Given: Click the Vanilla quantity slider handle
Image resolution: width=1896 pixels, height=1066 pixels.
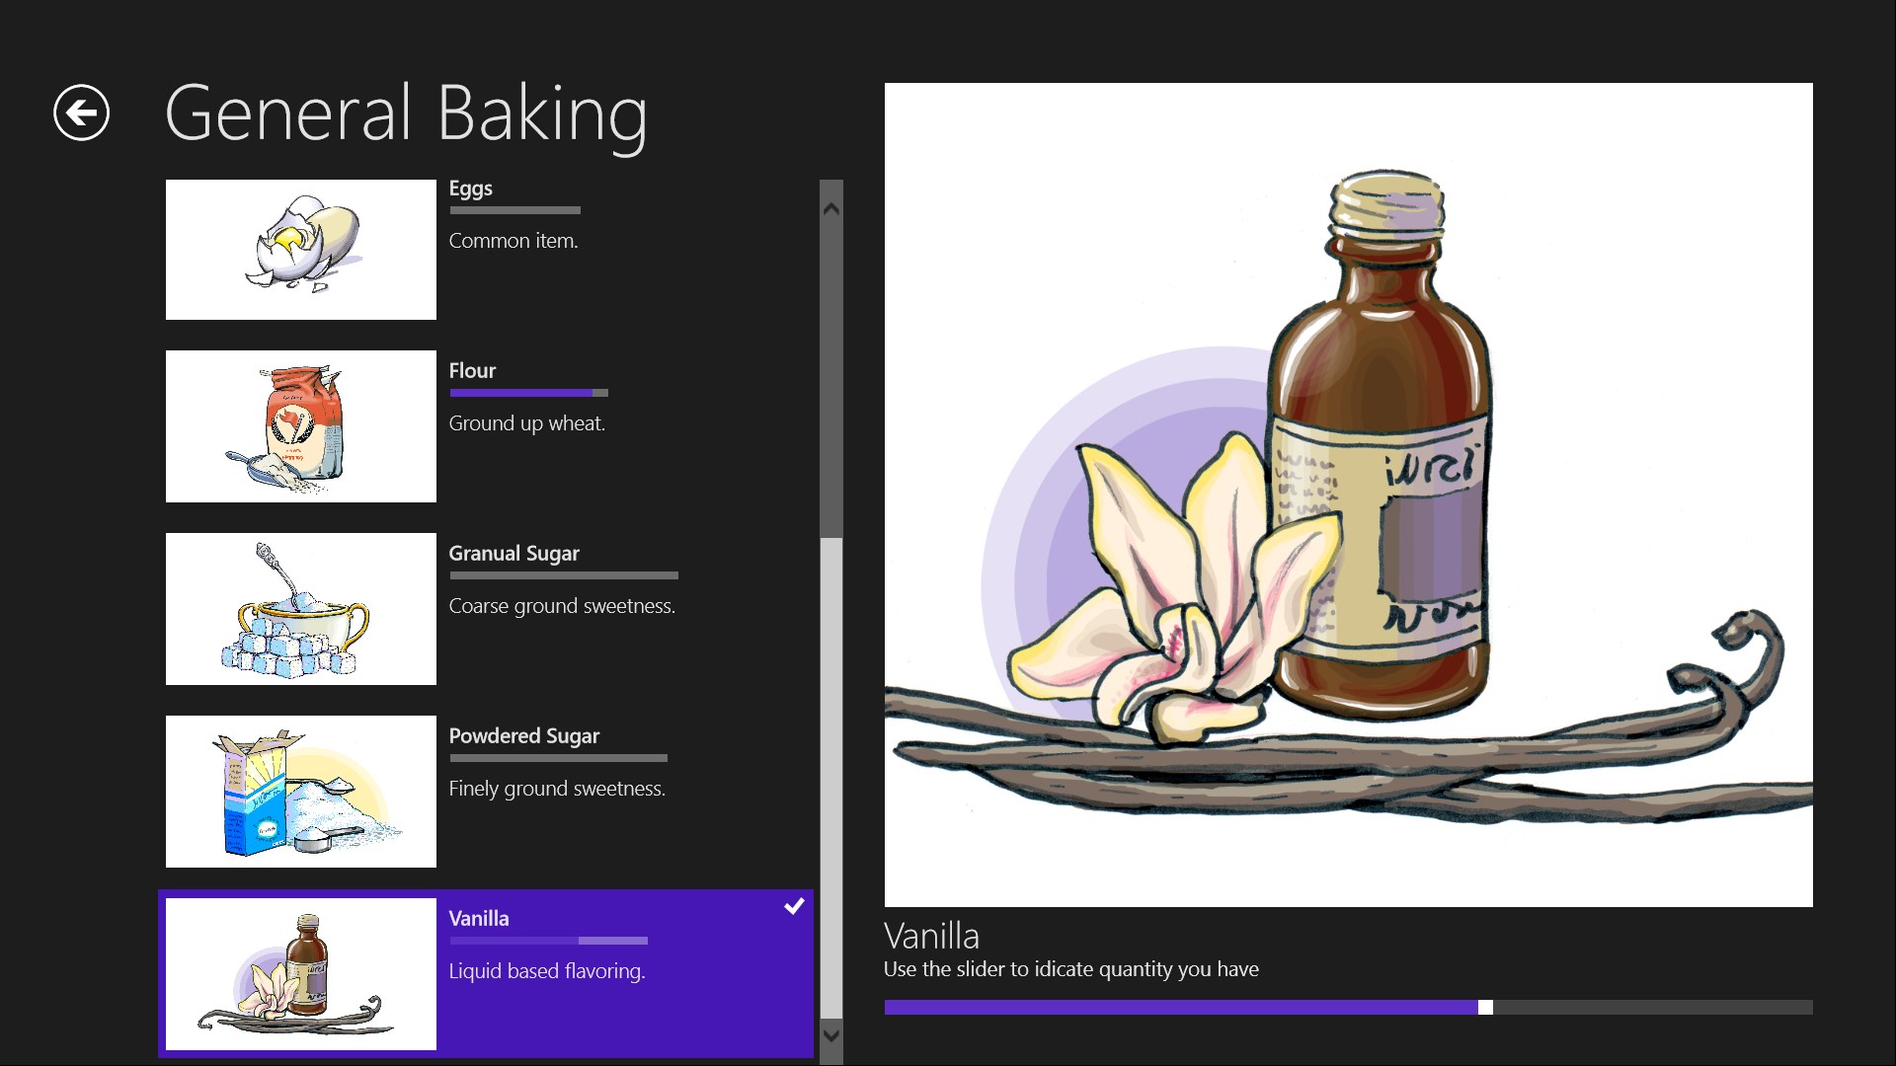Looking at the screenshot, I should pos(1485,1008).
